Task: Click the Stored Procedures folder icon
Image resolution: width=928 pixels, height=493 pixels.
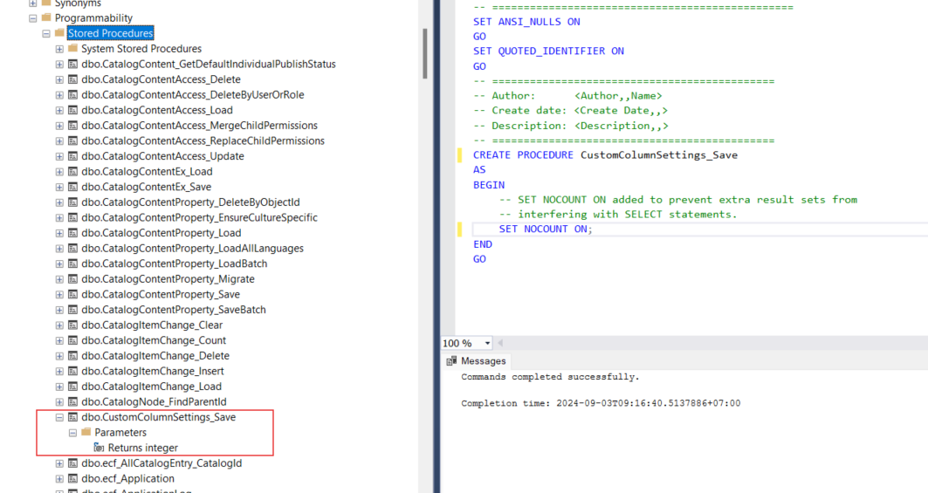Action: (59, 33)
